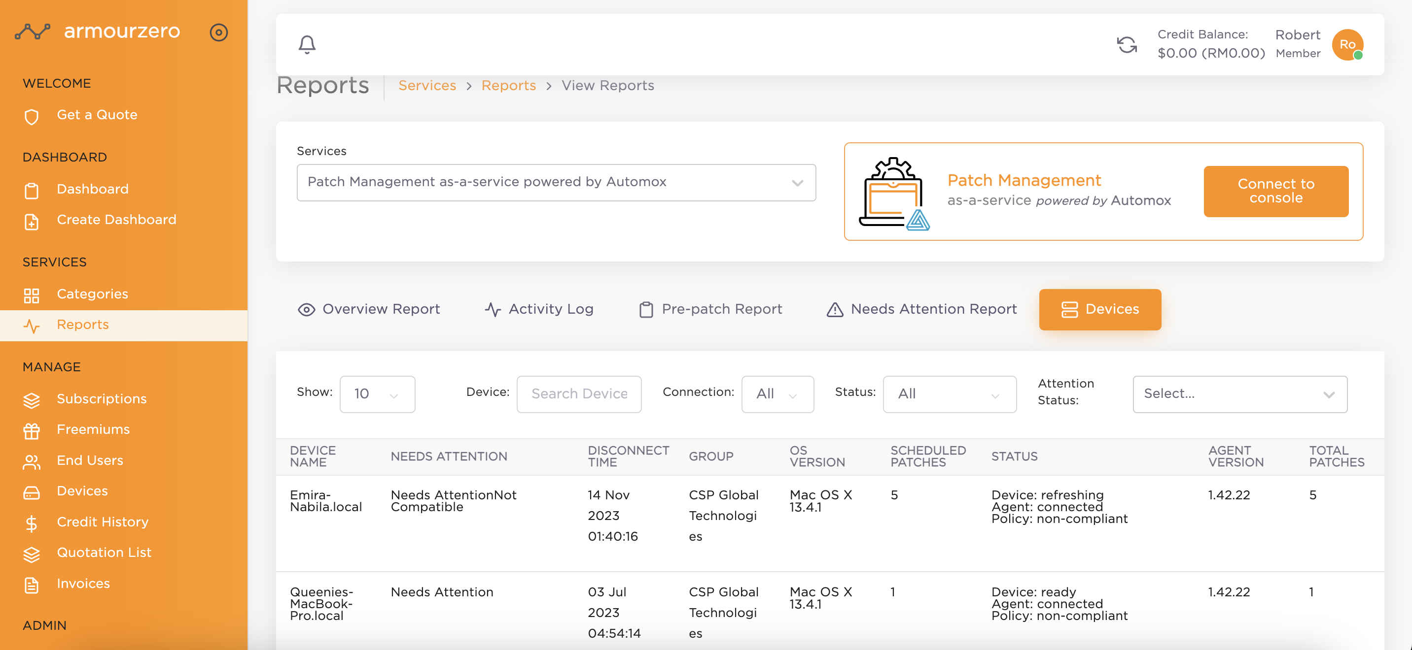1412x650 pixels.
Task: Click the DEVICE NAME column header
Action: (x=313, y=456)
